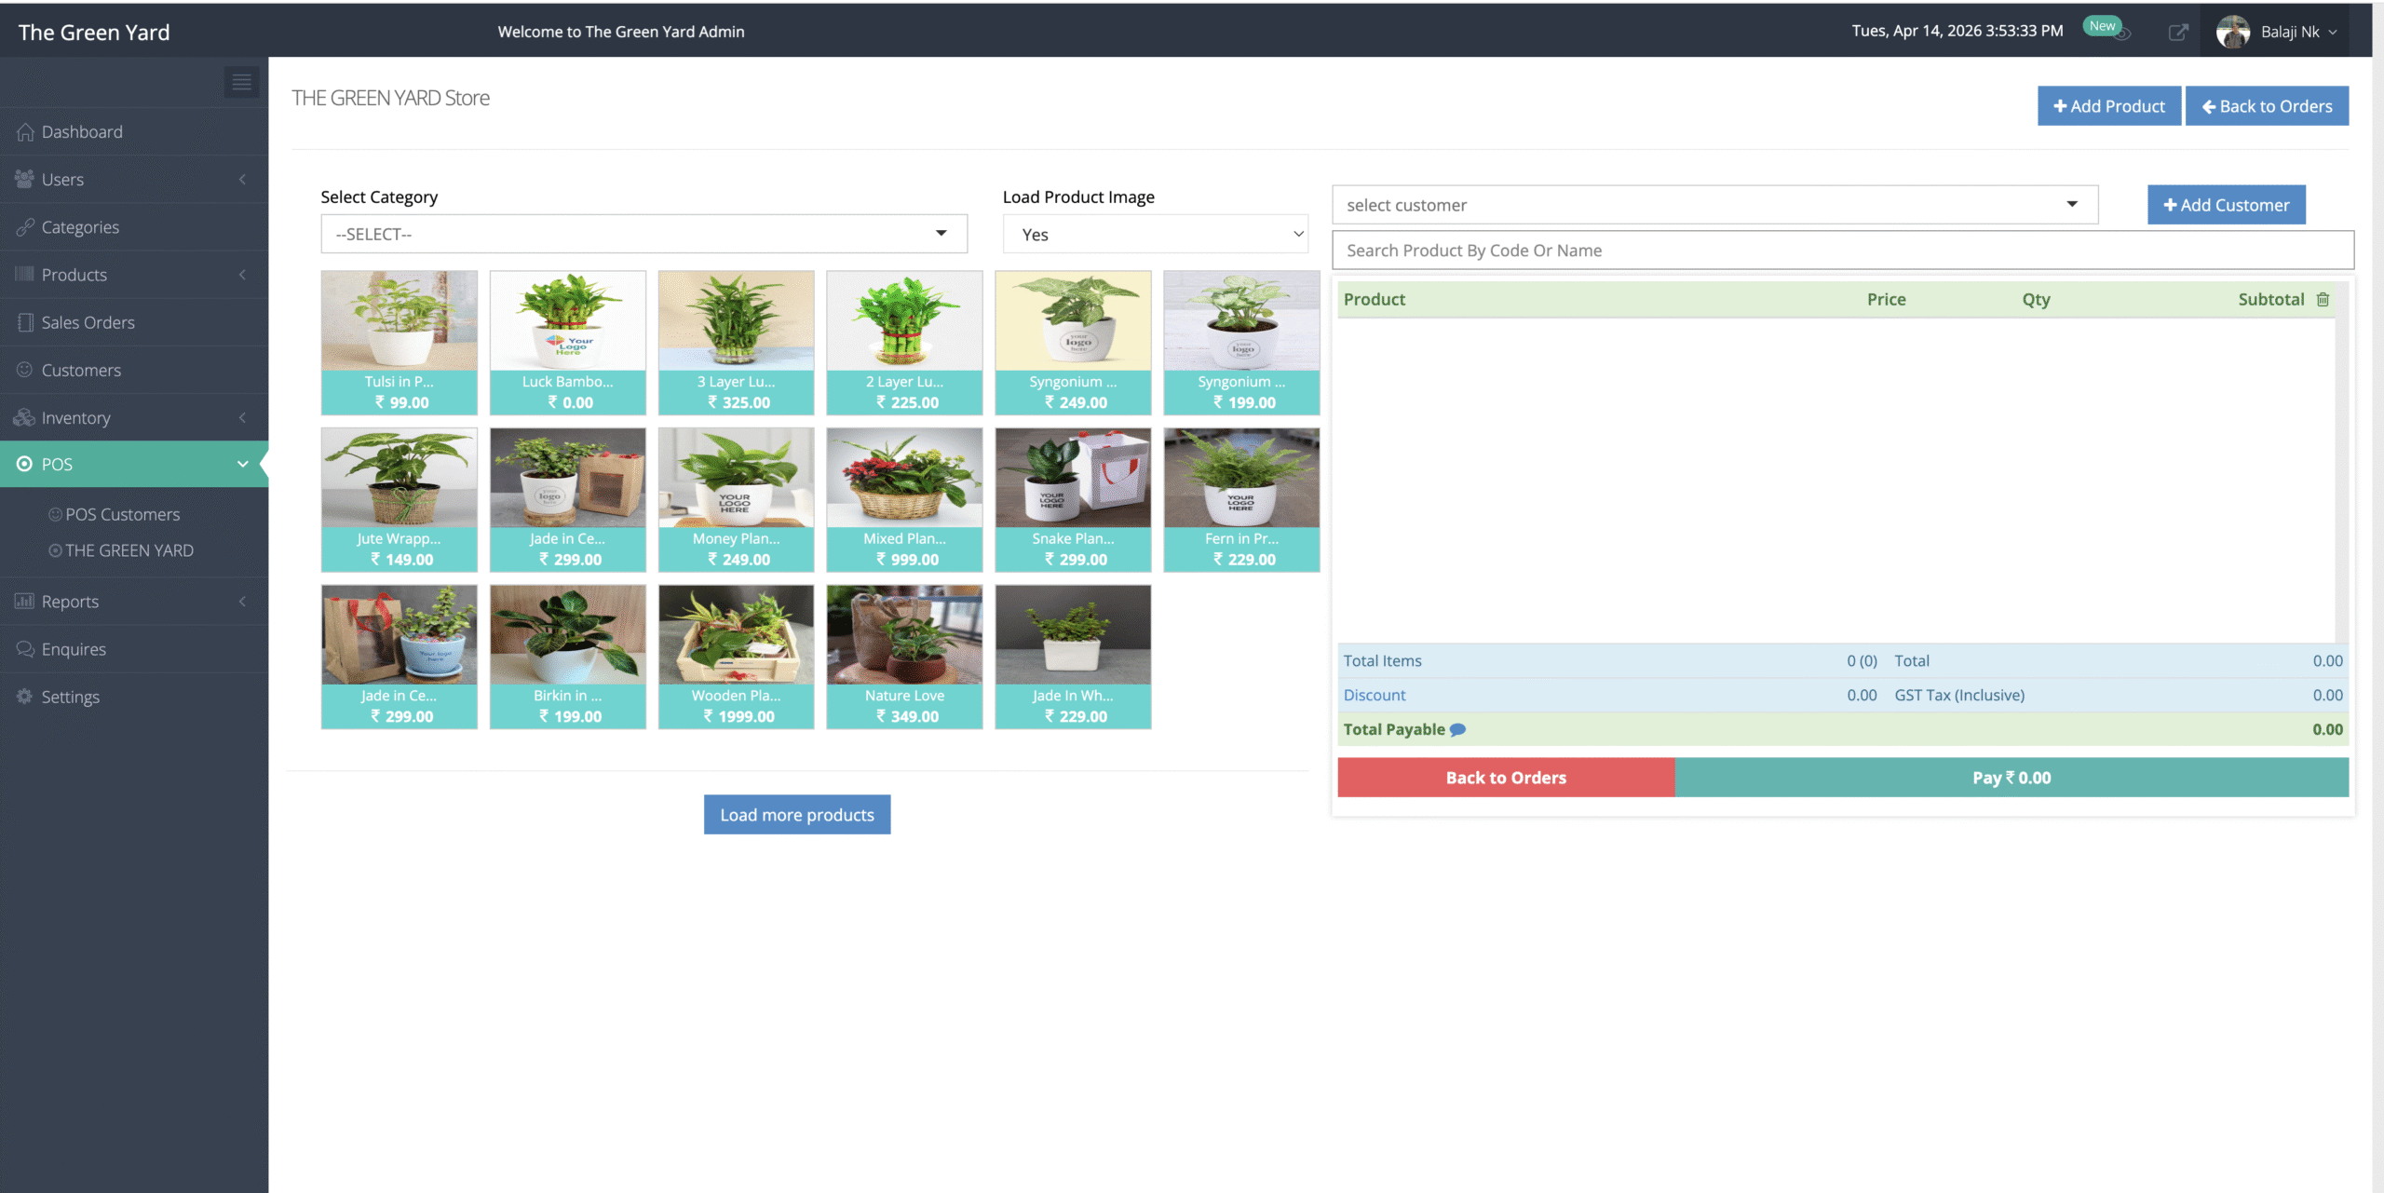Open the select customer dropdown
This screenshot has width=2384, height=1193.
pos(1713,205)
